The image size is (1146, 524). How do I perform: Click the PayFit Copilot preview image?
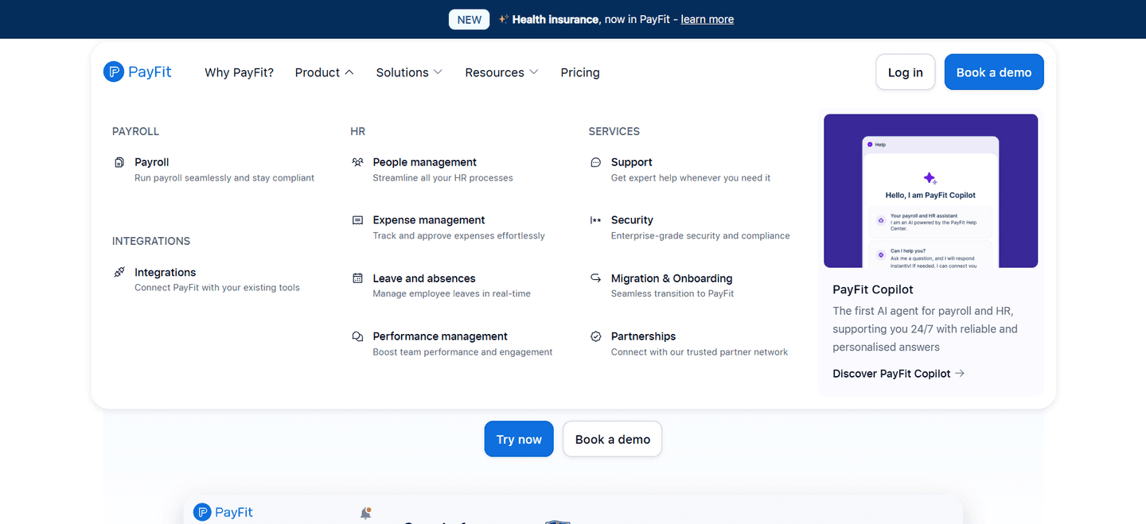tap(930, 191)
